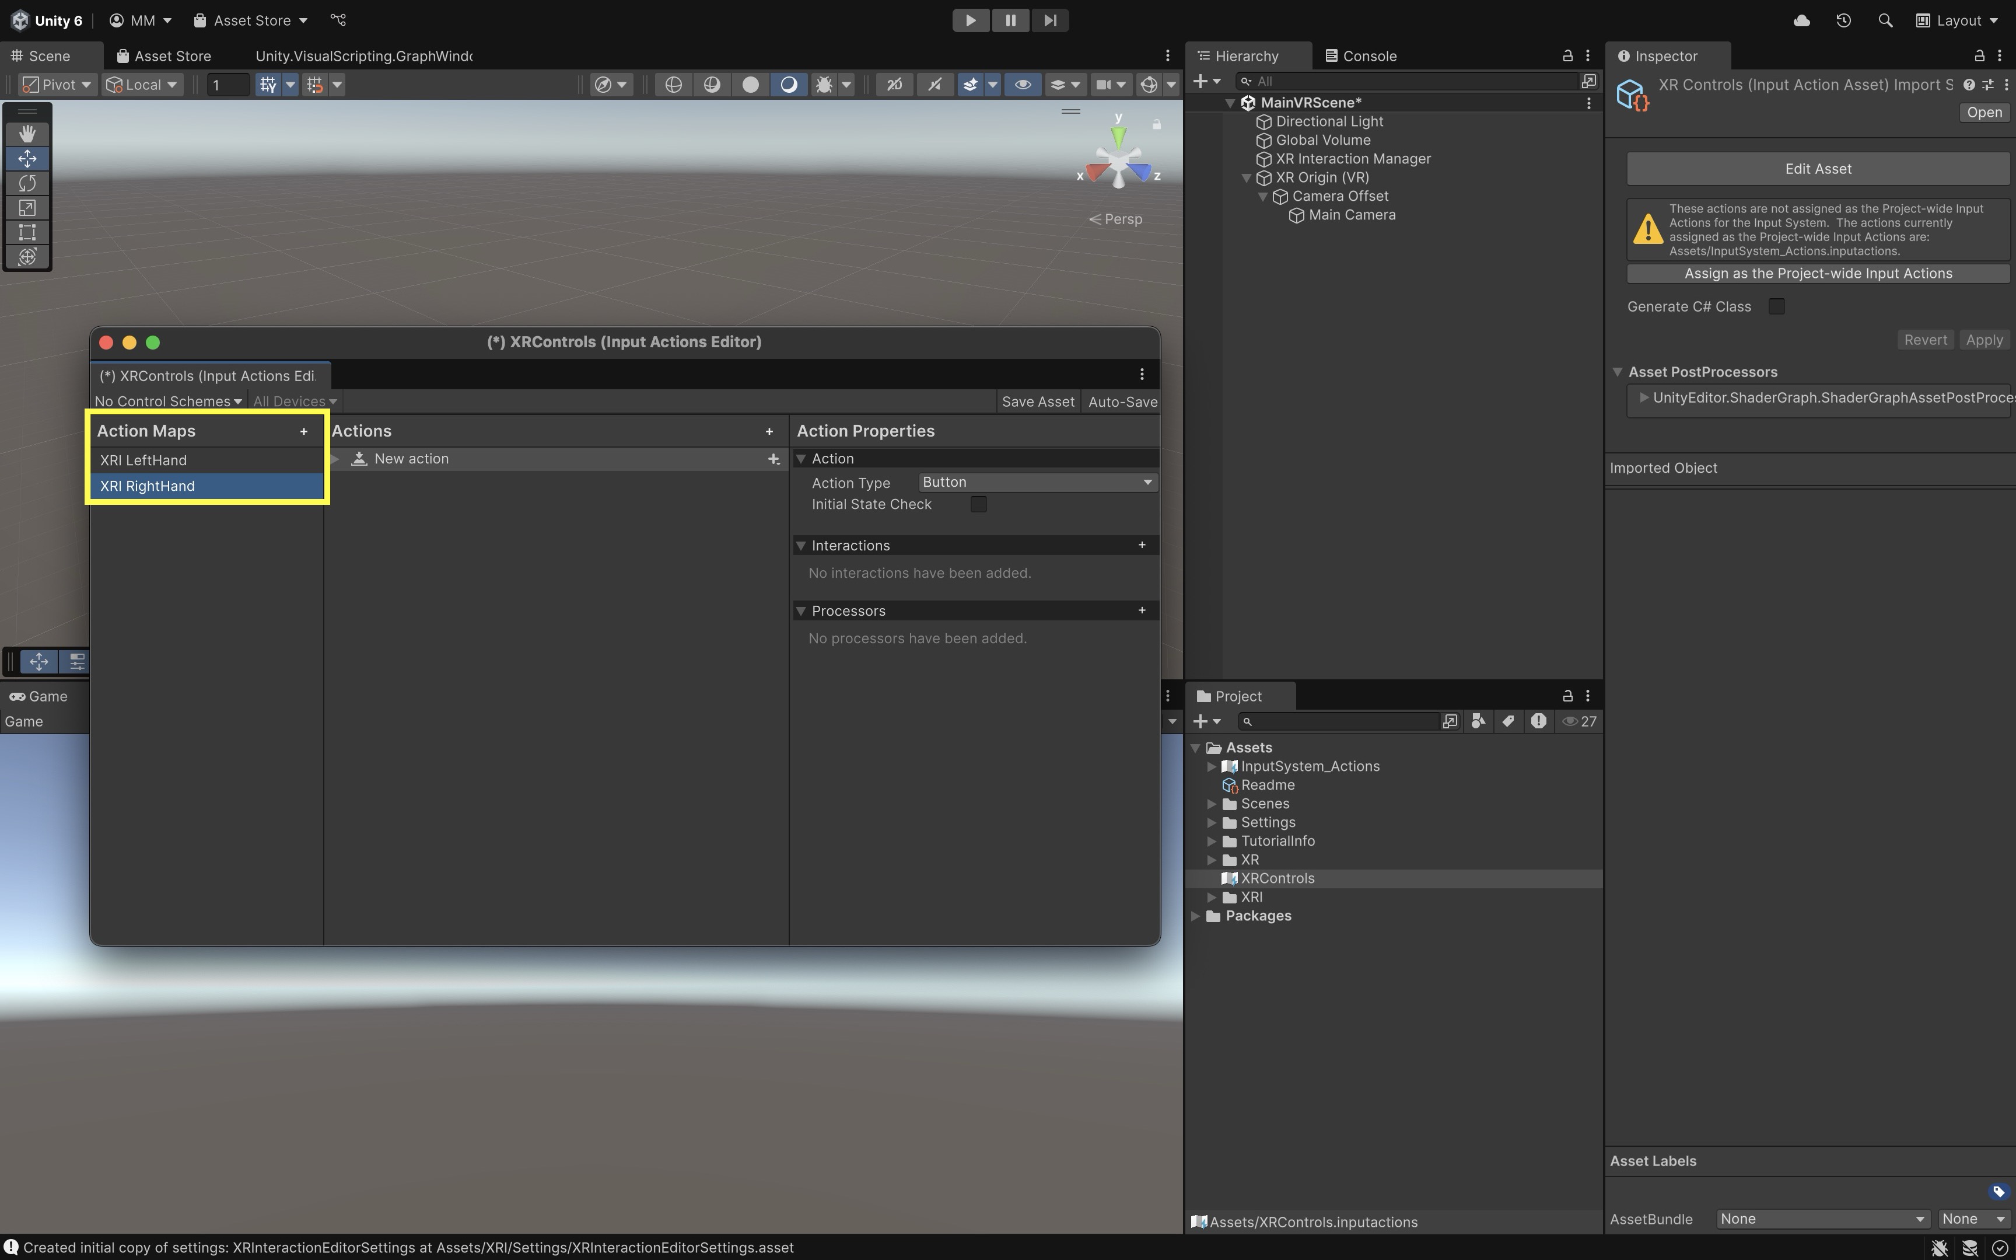Toggle Initial State Check checkbox

(978, 504)
